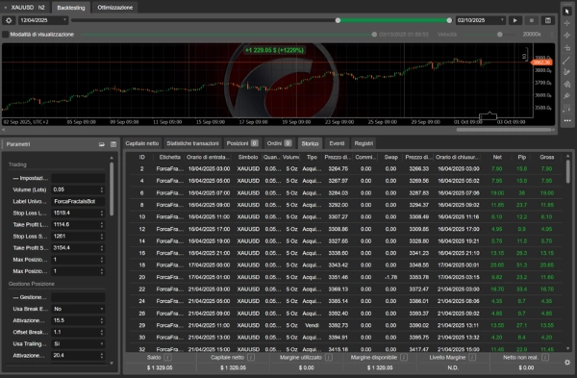The height and width of the screenshot is (378, 577).
Task: Show info for Capitale netto
Action: pos(251,358)
